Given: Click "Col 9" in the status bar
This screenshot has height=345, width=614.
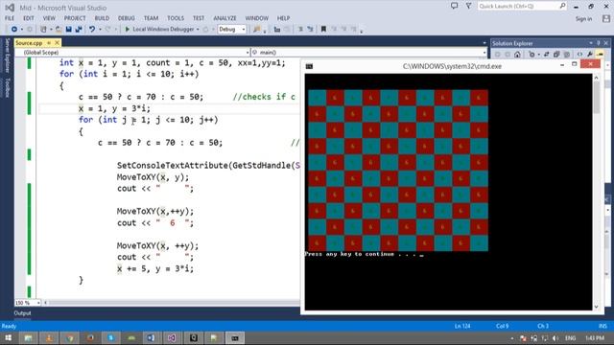Looking at the screenshot, I should tap(502, 326).
